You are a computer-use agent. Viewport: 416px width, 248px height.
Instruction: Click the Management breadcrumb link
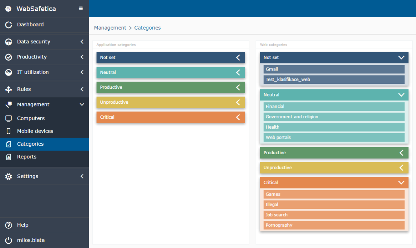tap(110, 28)
